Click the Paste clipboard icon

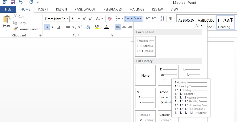7,19
